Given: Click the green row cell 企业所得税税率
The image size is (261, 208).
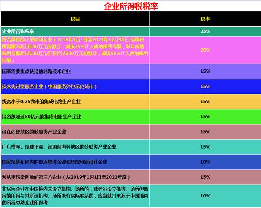Looking at the screenshot, I should pos(75,31).
